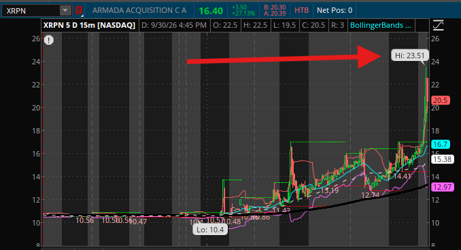Click the BollingerBands study label
Image resolution: width=461 pixels, height=250 pixels.
(381, 26)
